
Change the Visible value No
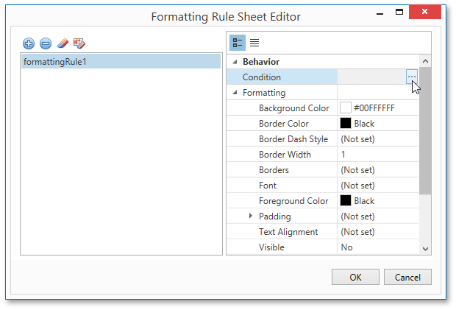click(x=378, y=247)
